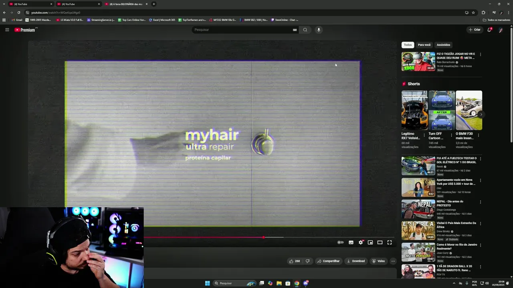Click the Valeu thanks button
This screenshot has height=288, width=513.
coord(378,261)
